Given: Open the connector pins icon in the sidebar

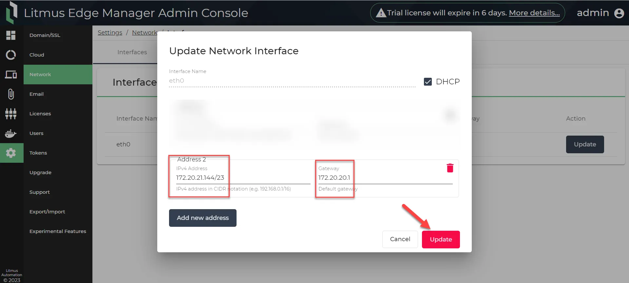Looking at the screenshot, I should click(x=11, y=114).
